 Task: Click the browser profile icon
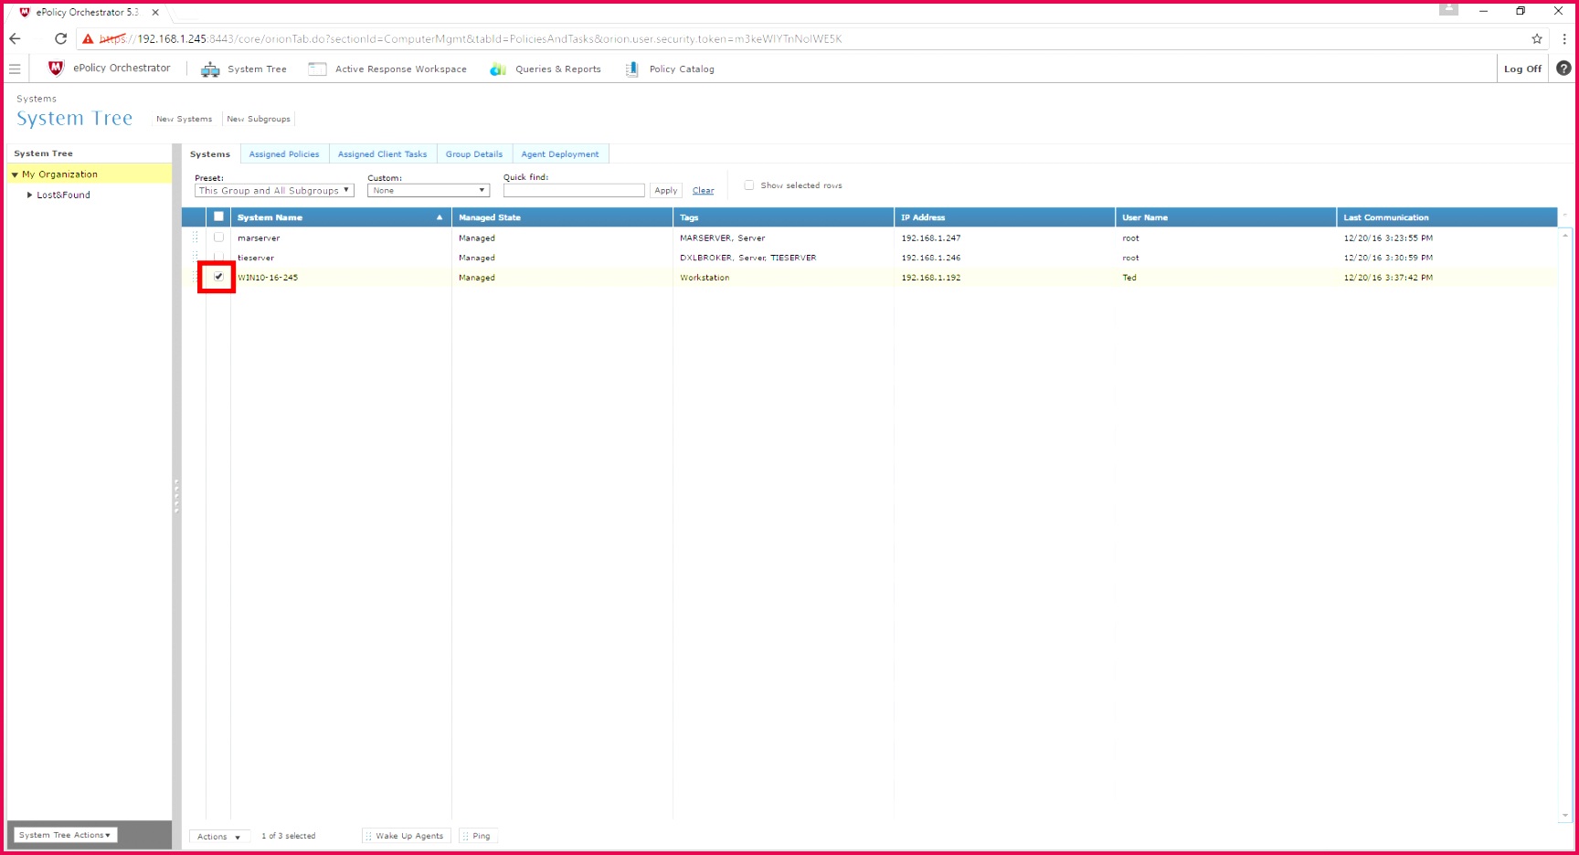[1448, 9]
